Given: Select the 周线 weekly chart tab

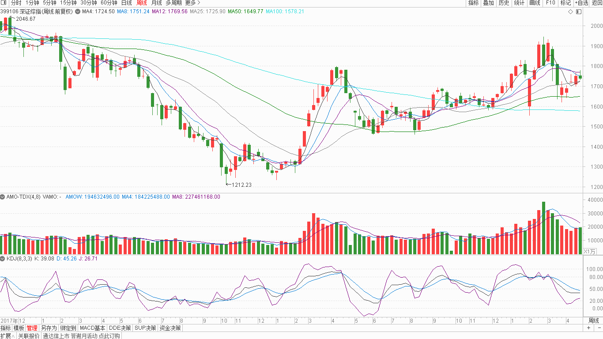Looking at the screenshot, I should [141, 3].
